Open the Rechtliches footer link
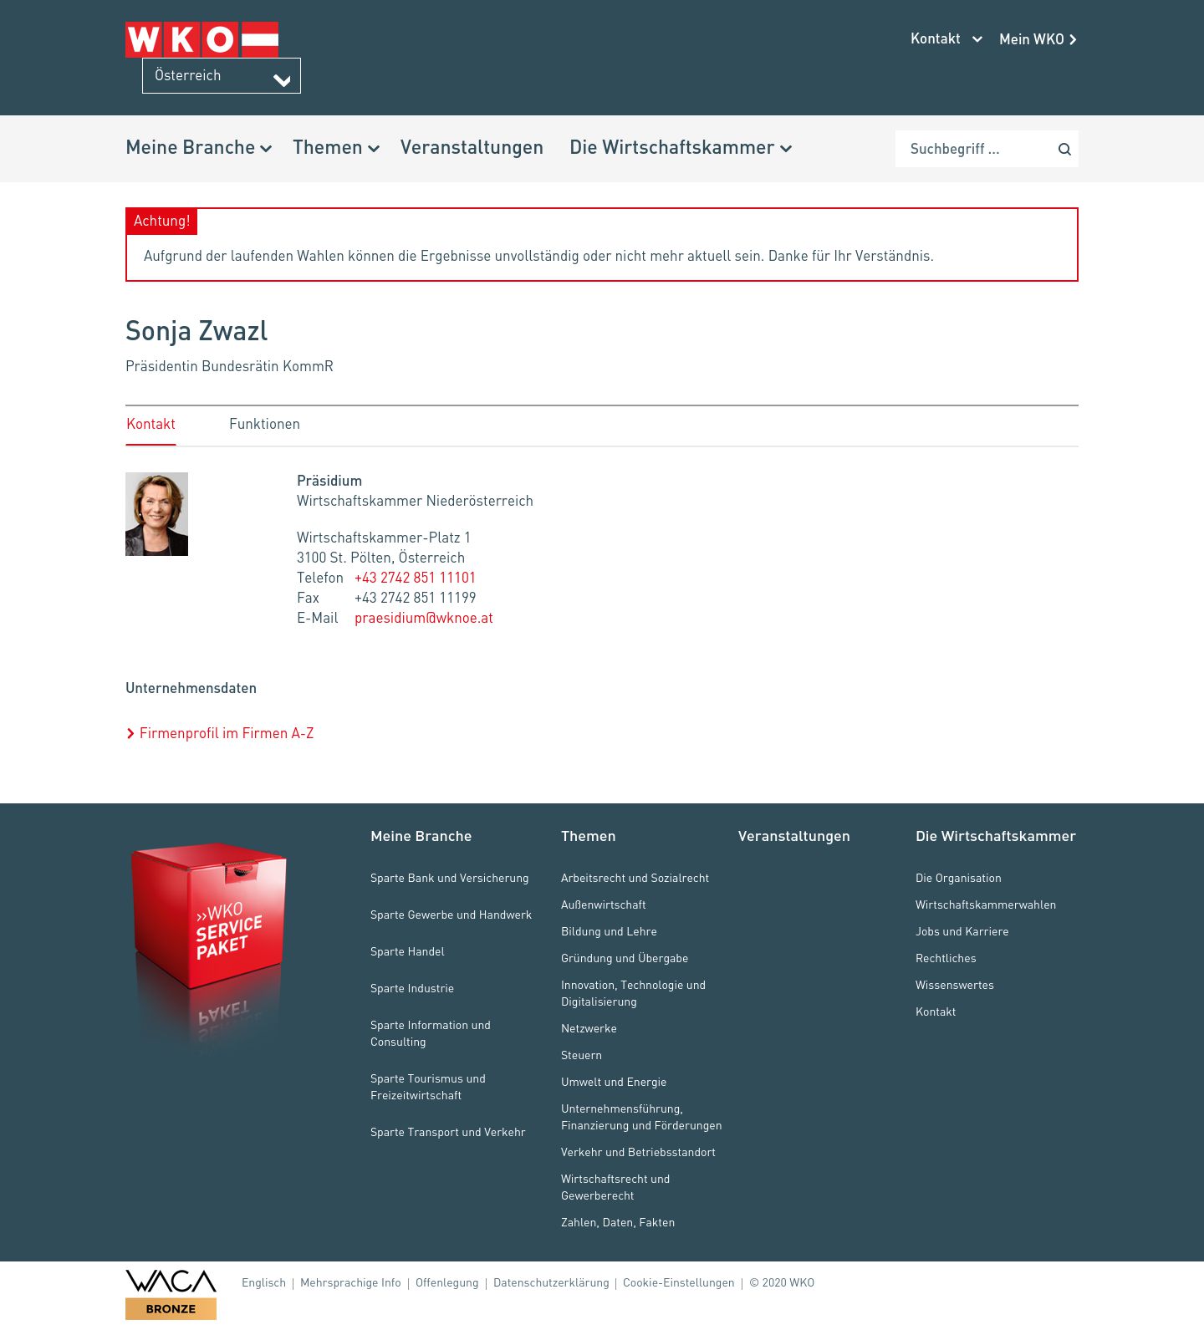 point(946,958)
